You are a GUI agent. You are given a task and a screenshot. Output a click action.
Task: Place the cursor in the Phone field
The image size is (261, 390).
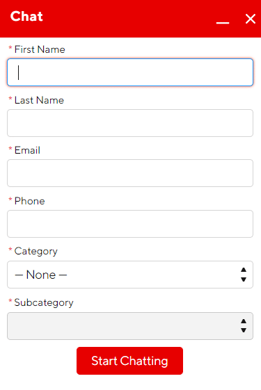click(130, 224)
